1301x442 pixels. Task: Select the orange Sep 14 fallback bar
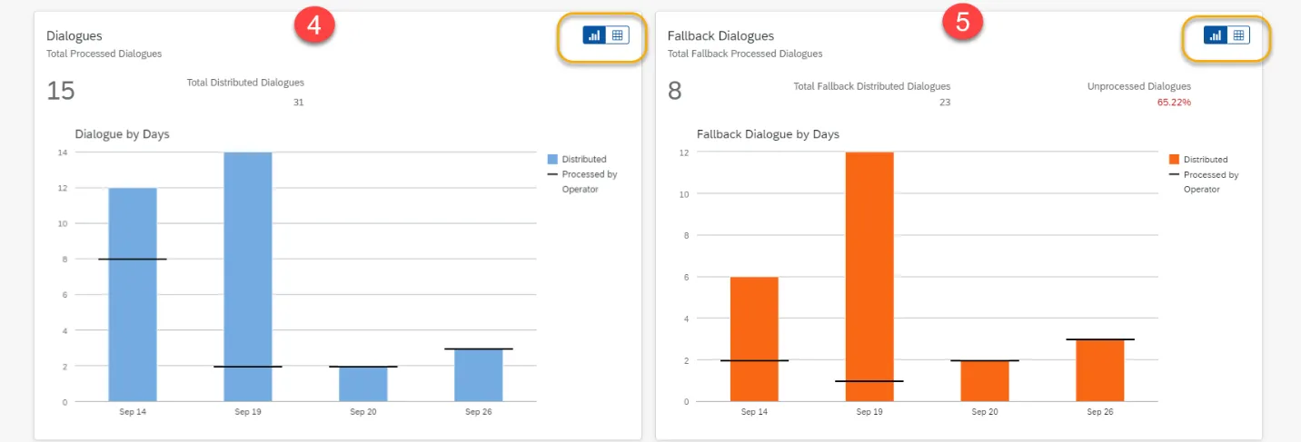click(x=754, y=339)
